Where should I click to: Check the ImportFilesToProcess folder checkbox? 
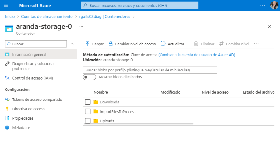tap(87, 112)
